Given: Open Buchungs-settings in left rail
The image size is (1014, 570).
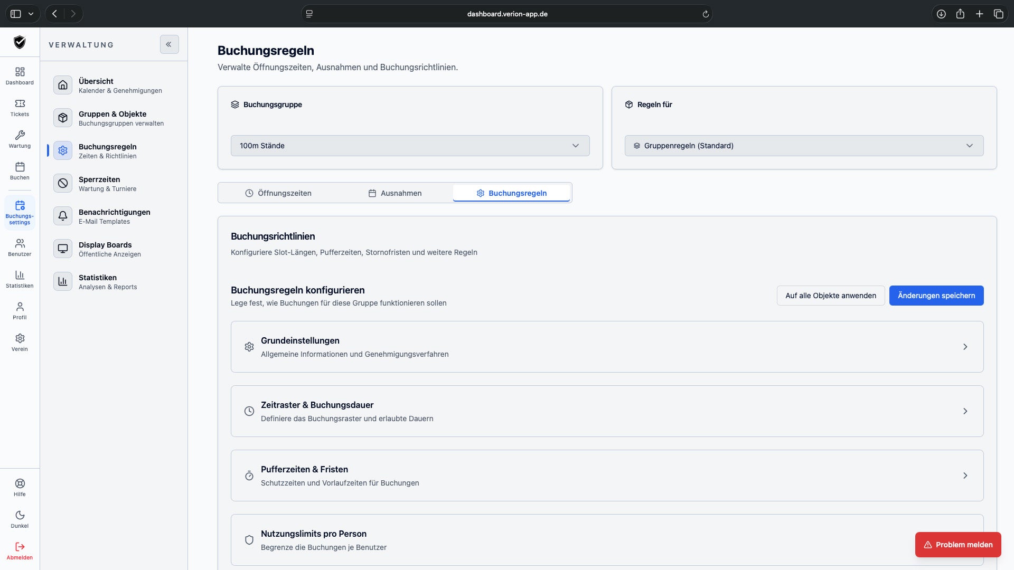Looking at the screenshot, I should (20, 213).
